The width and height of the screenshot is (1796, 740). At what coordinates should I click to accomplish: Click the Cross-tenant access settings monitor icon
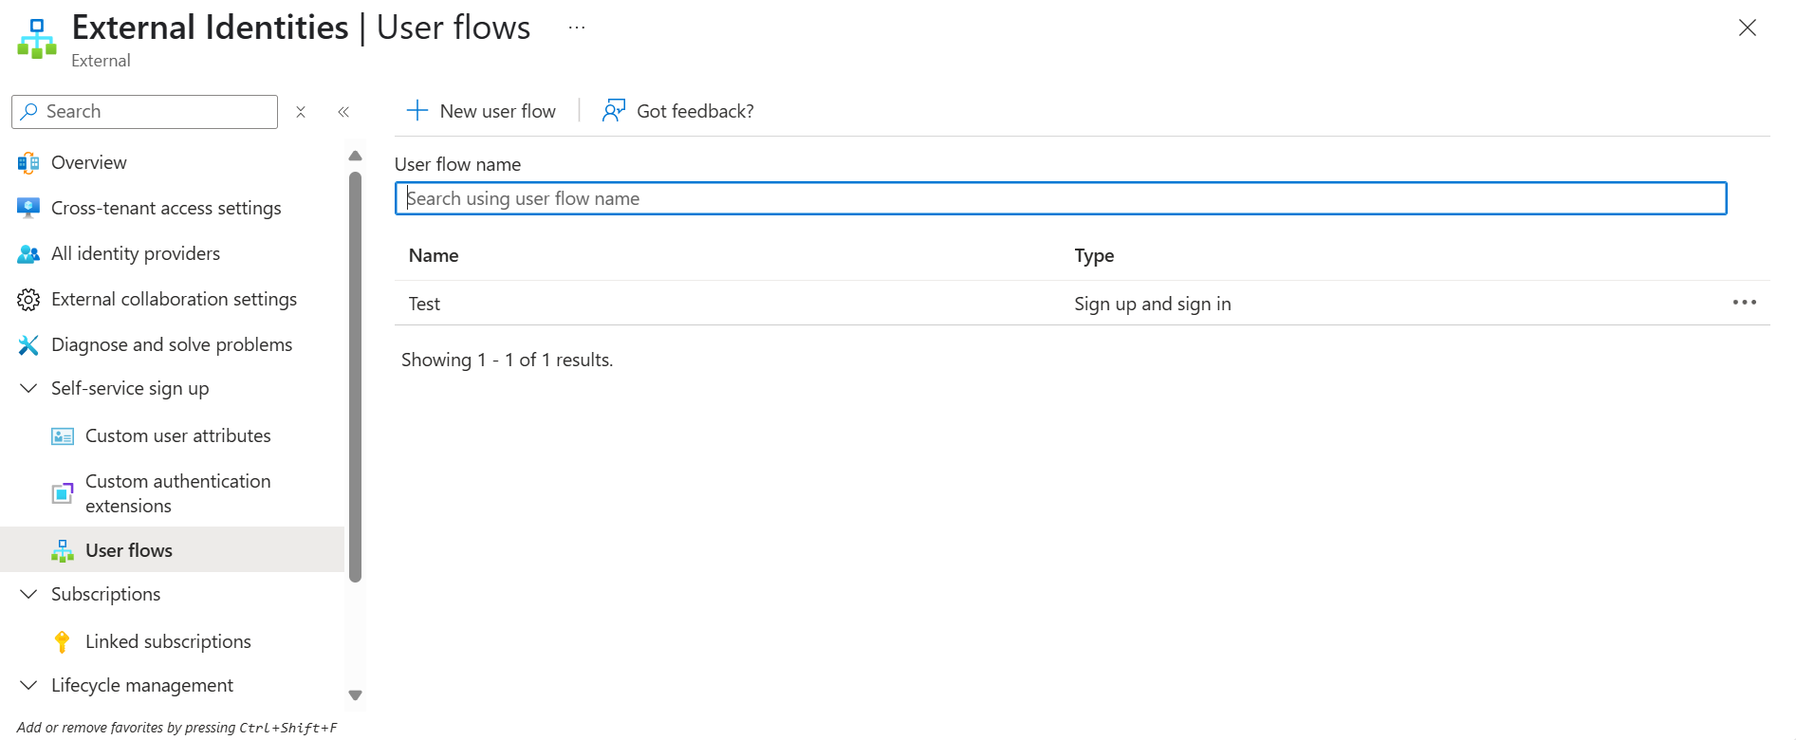28,208
